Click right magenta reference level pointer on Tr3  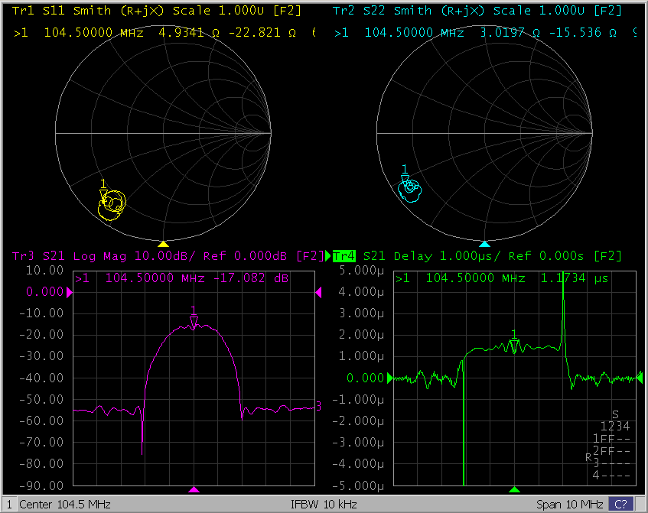click(318, 291)
